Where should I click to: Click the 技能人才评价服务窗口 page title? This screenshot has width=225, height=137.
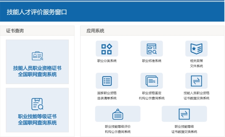(37, 12)
